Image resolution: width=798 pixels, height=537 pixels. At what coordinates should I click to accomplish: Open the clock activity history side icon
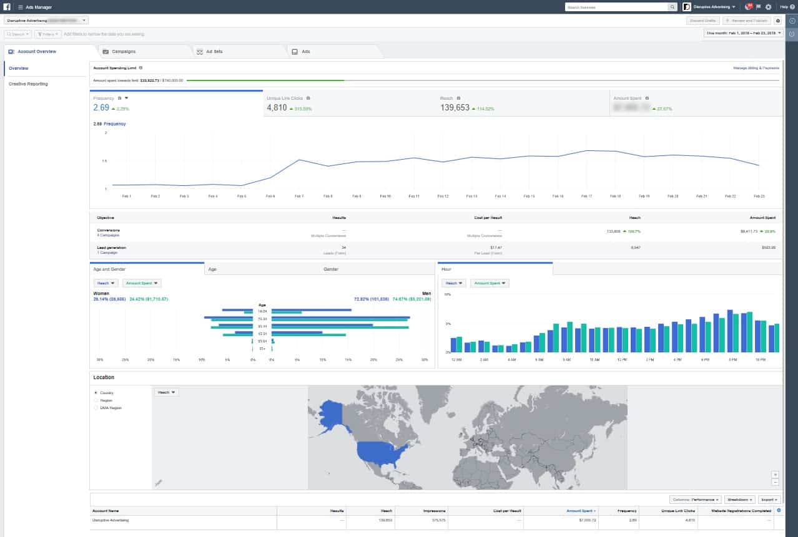[x=792, y=21]
